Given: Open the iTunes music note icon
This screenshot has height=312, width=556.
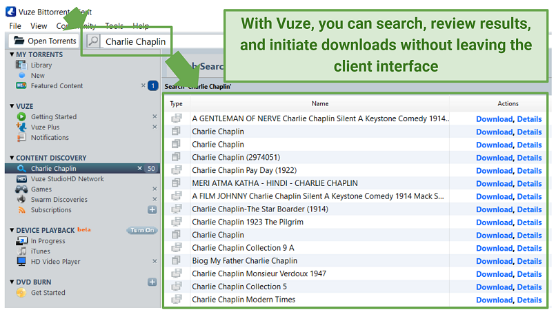Looking at the screenshot, I should coord(21,251).
